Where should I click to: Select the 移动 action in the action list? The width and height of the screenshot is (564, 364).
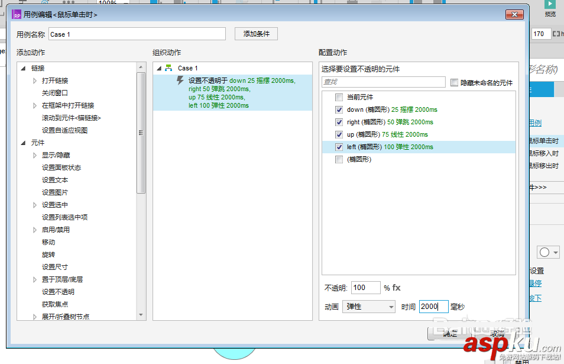[x=48, y=241]
